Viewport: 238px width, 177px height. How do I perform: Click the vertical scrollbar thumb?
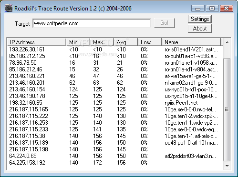tap(227, 110)
